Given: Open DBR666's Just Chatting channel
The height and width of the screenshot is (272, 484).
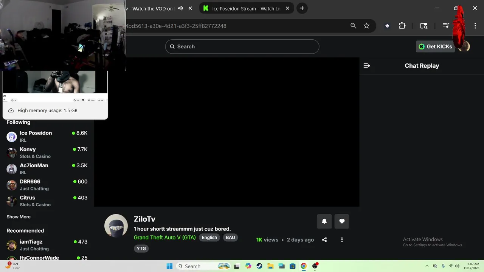Looking at the screenshot, I should [47, 185].
